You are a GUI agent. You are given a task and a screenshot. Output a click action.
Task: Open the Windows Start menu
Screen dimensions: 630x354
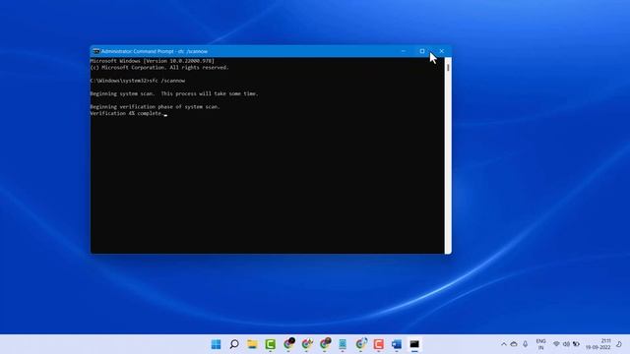(217, 344)
